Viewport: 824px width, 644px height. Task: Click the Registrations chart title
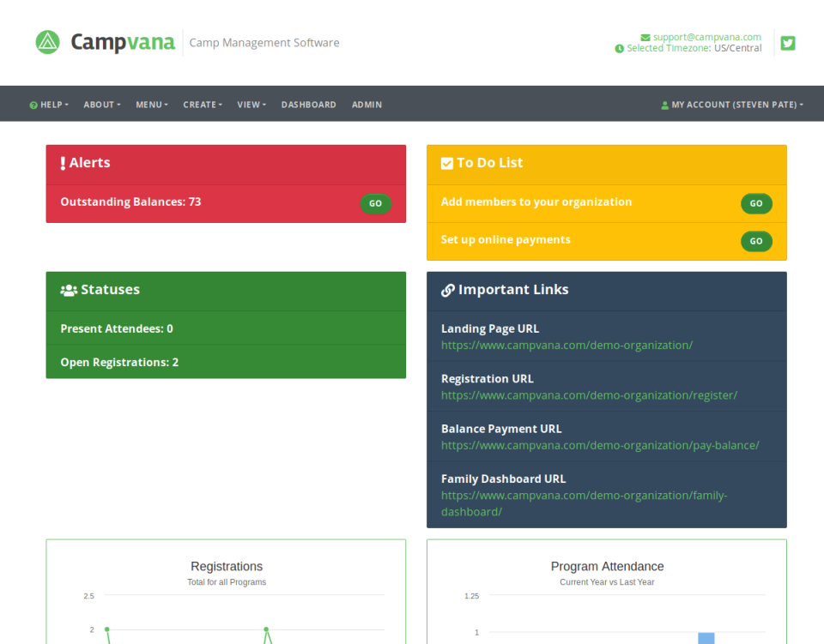[227, 567]
